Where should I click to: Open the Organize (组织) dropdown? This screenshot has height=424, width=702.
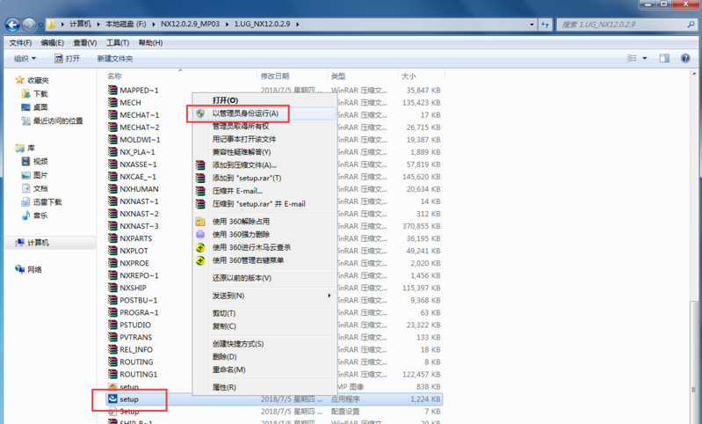coord(25,58)
